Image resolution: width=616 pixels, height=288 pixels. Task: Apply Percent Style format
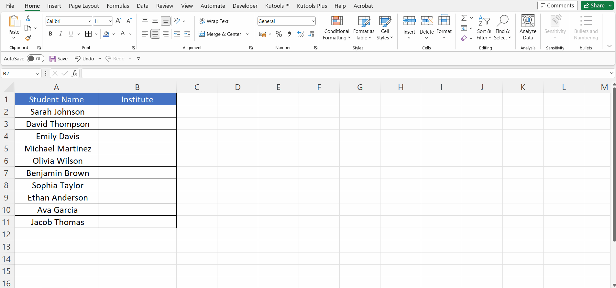click(279, 34)
